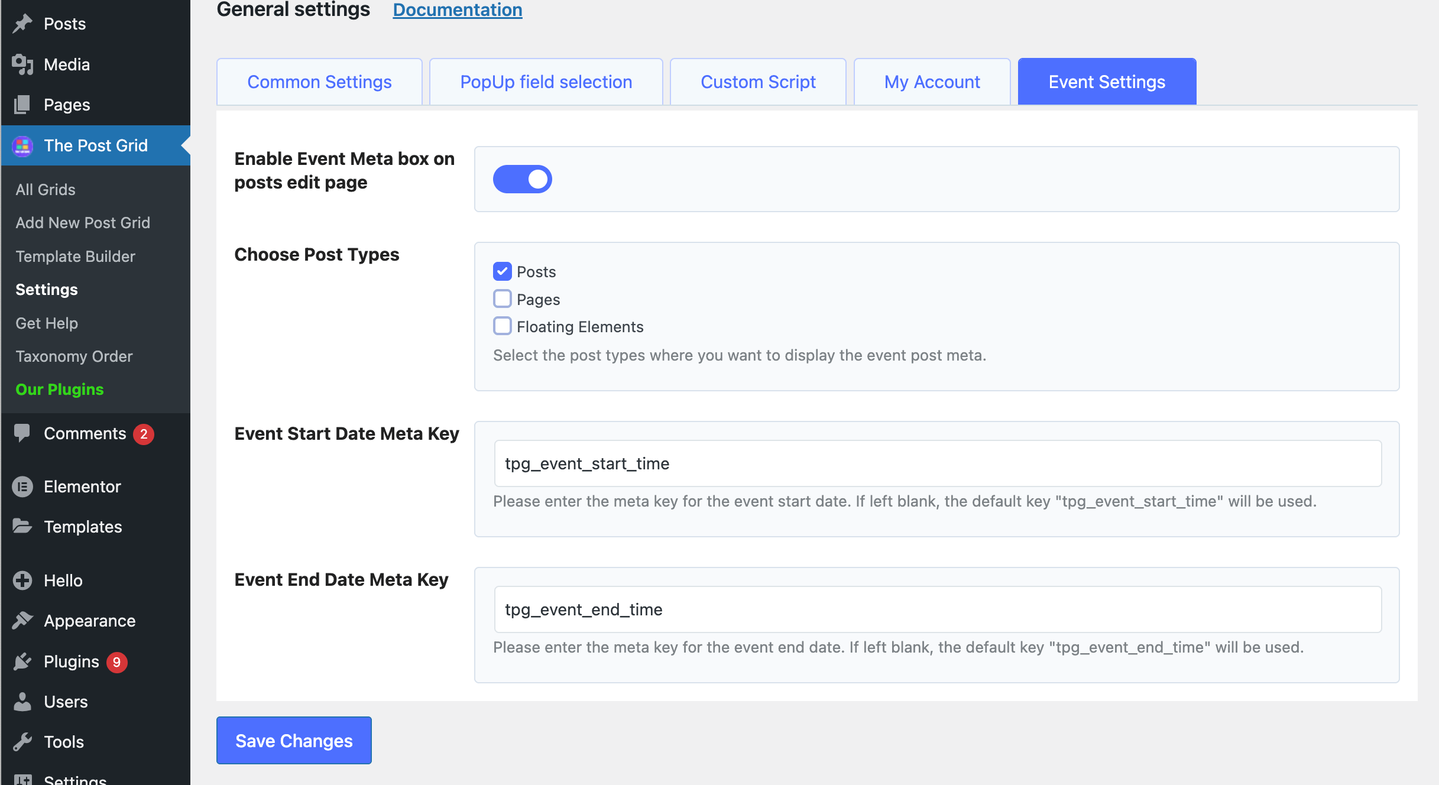Click the green Our Plugins link
This screenshot has width=1439, height=785.
60,390
